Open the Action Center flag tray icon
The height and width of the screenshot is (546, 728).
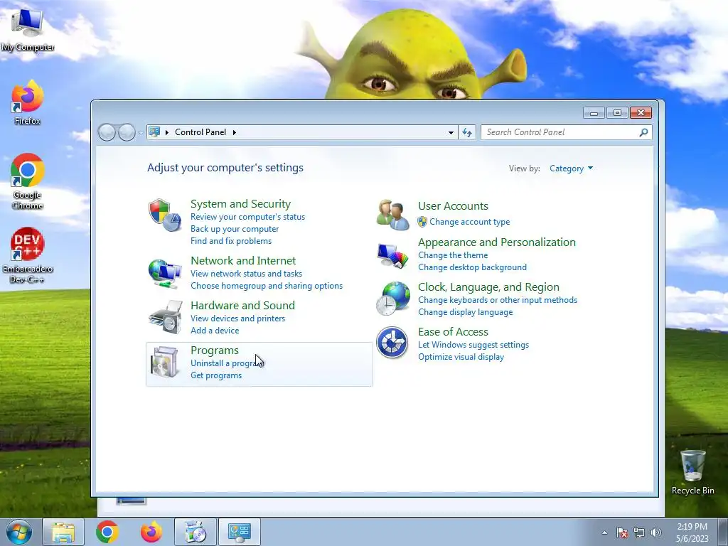pyautogui.click(x=622, y=532)
